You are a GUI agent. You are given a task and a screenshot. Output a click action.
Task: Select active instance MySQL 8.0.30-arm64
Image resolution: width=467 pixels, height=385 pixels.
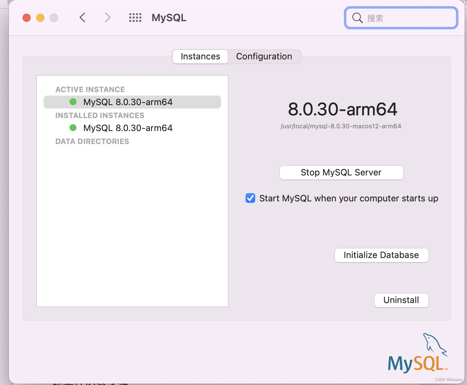[132, 102]
